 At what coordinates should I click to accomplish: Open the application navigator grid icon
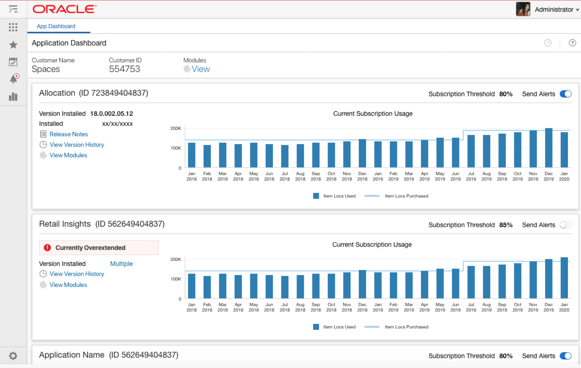(13, 27)
